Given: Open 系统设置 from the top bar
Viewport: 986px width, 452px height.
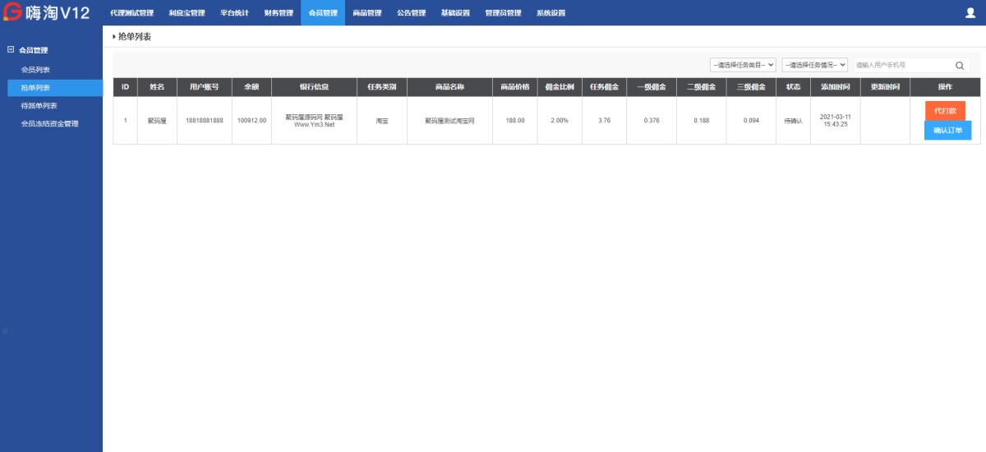Looking at the screenshot, I should tap(551, 13).
